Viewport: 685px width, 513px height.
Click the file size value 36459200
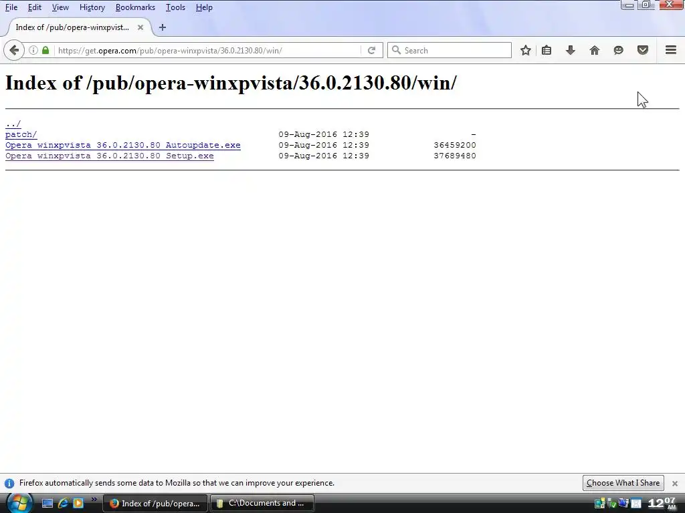[x=455, y=145]
